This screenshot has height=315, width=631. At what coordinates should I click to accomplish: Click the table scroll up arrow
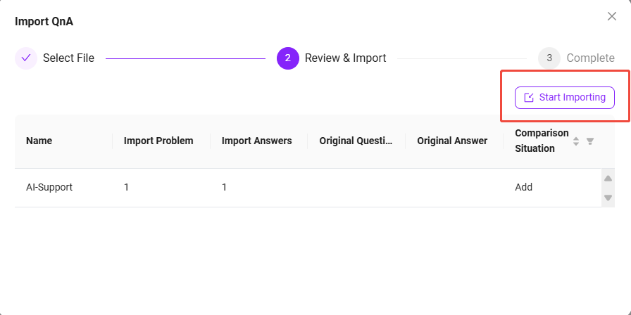pos(608,179)
